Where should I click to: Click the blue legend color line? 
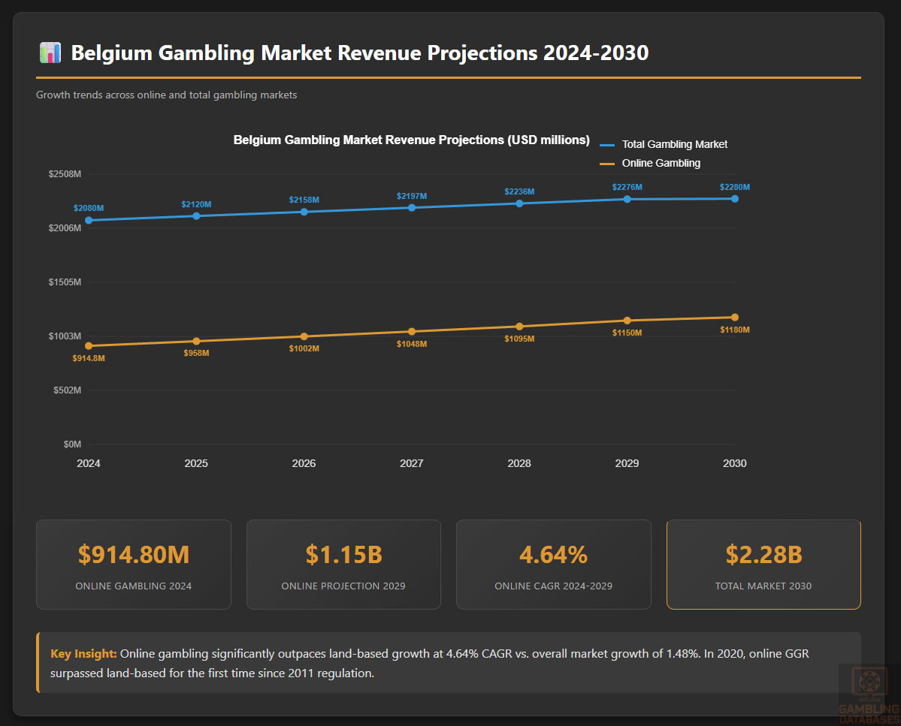[607, 145]
